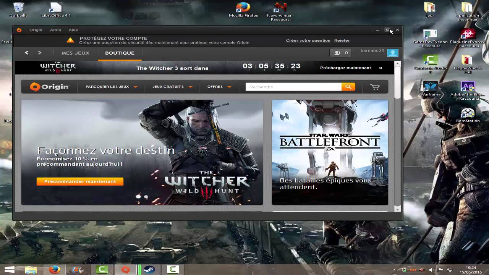The width and height of the screenshot is (489, 275).
Task: Open application inconnue desktop folder
Action: coord(468,11)
